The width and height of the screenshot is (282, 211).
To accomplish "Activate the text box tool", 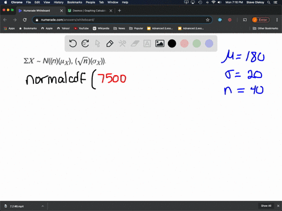I will 147,43.
